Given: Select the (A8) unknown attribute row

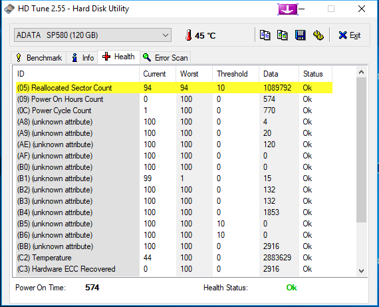Looking at the screenshot, I should 174,122.
